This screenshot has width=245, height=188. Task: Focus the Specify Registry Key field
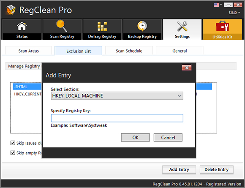(x=117, y=118)
